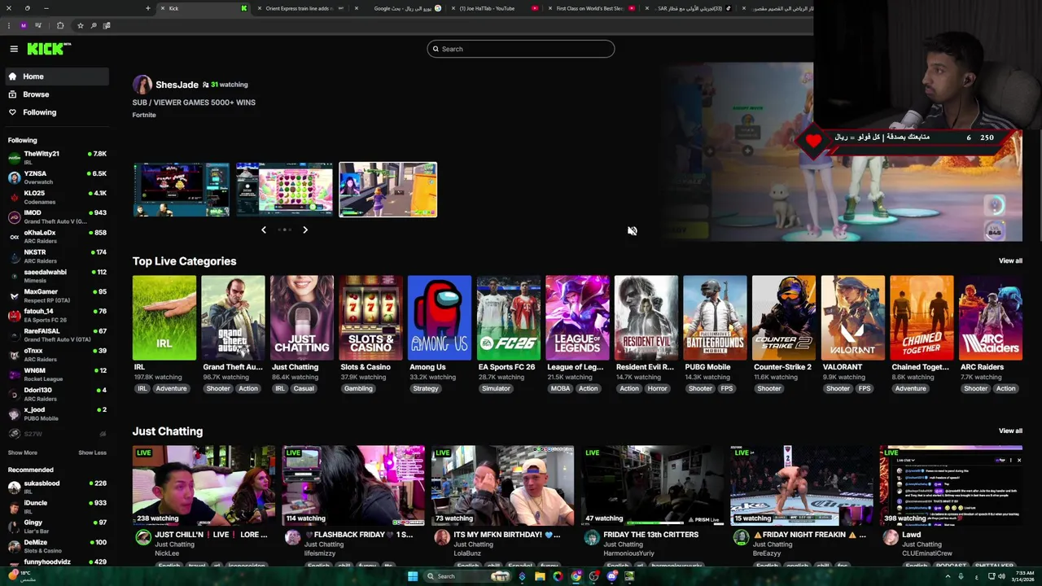Click the Horror tag under Resident Evil

click(658, 389)
